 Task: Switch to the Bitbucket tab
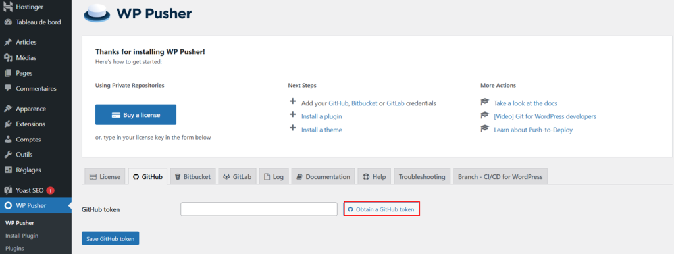(193, 176)
